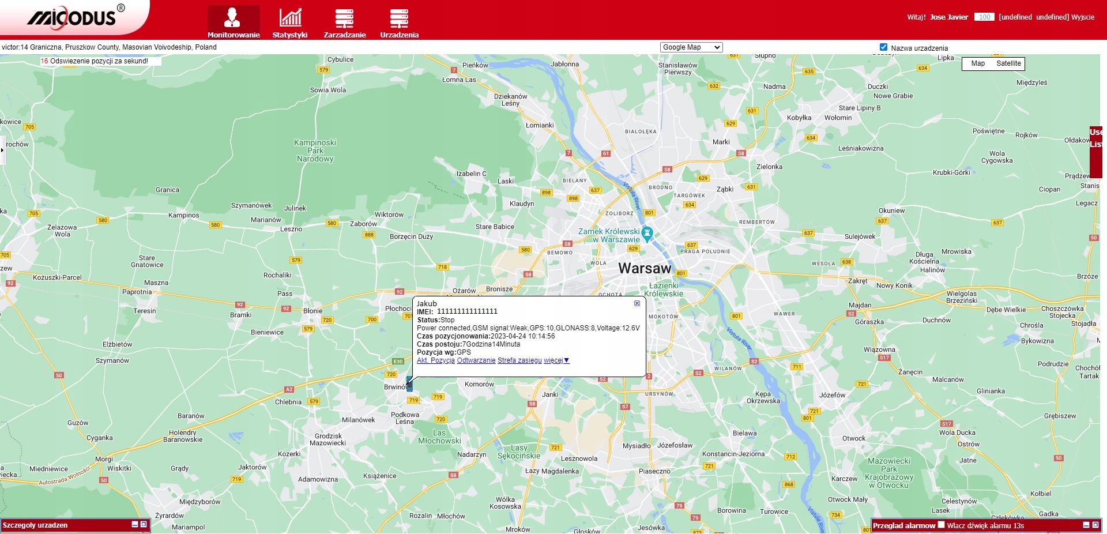
Task: Click the Akt. Pozycja link
Action: click(x=435, y=360)
